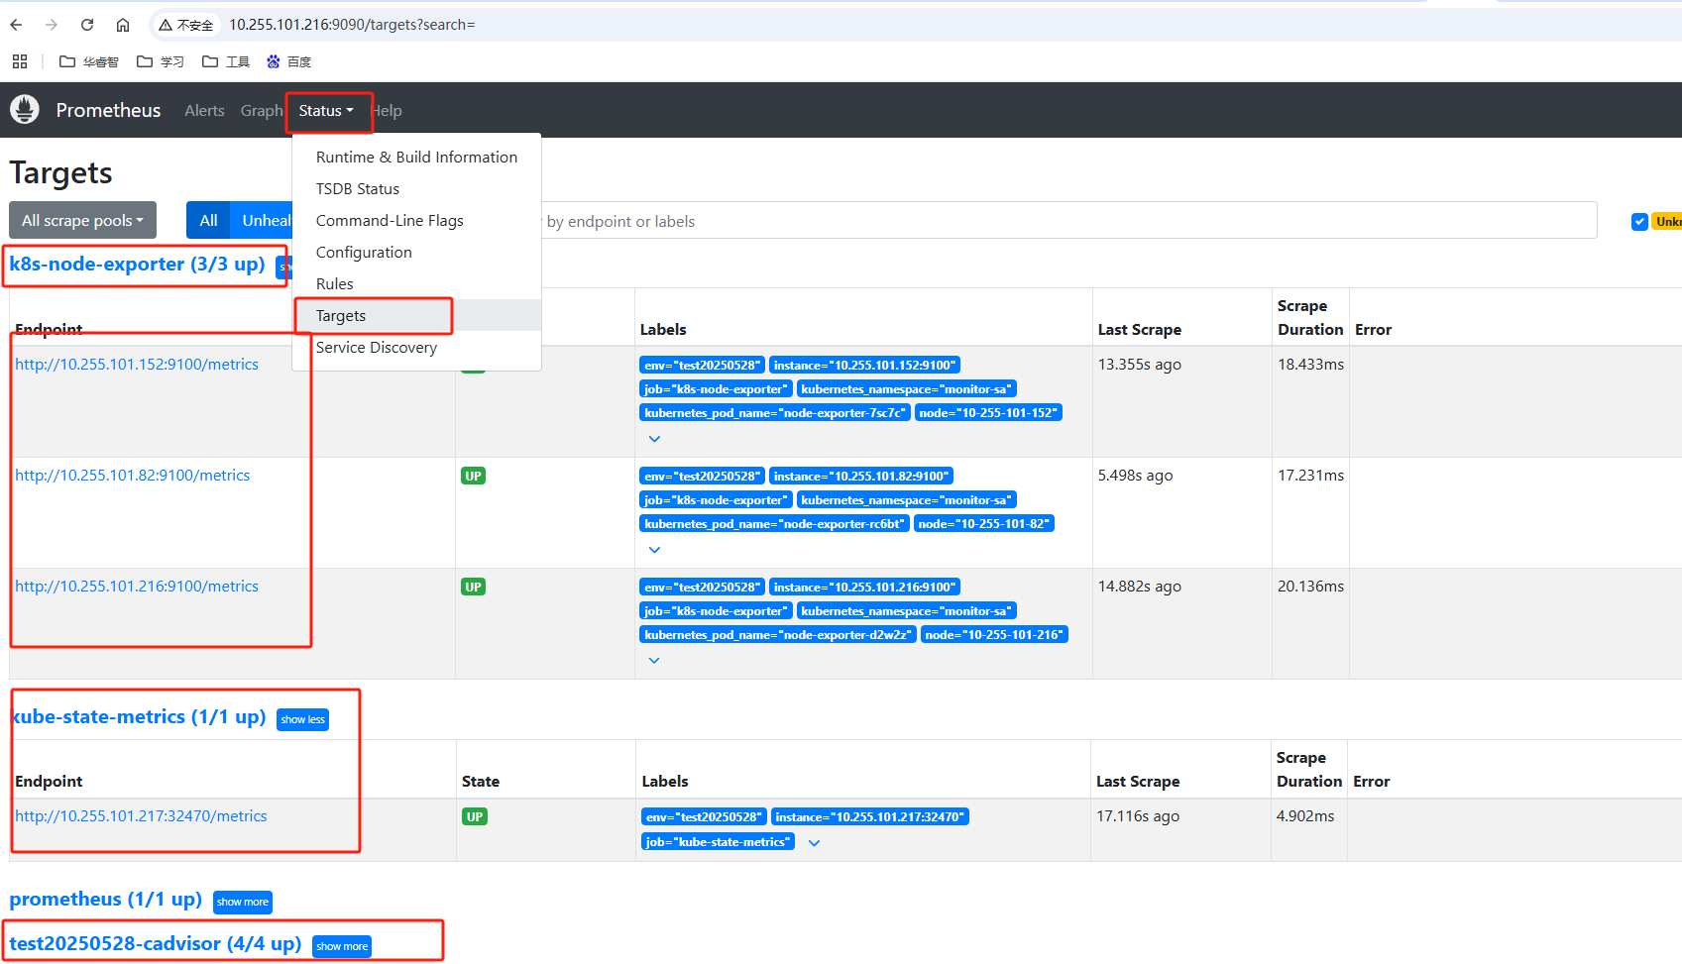
Task: Click the 5.498s ago last scrape cell
Action: point(1135,476)
